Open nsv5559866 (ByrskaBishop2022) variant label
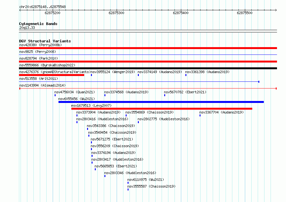This screenshot has height=202, width=286. [x=47, y=65]
